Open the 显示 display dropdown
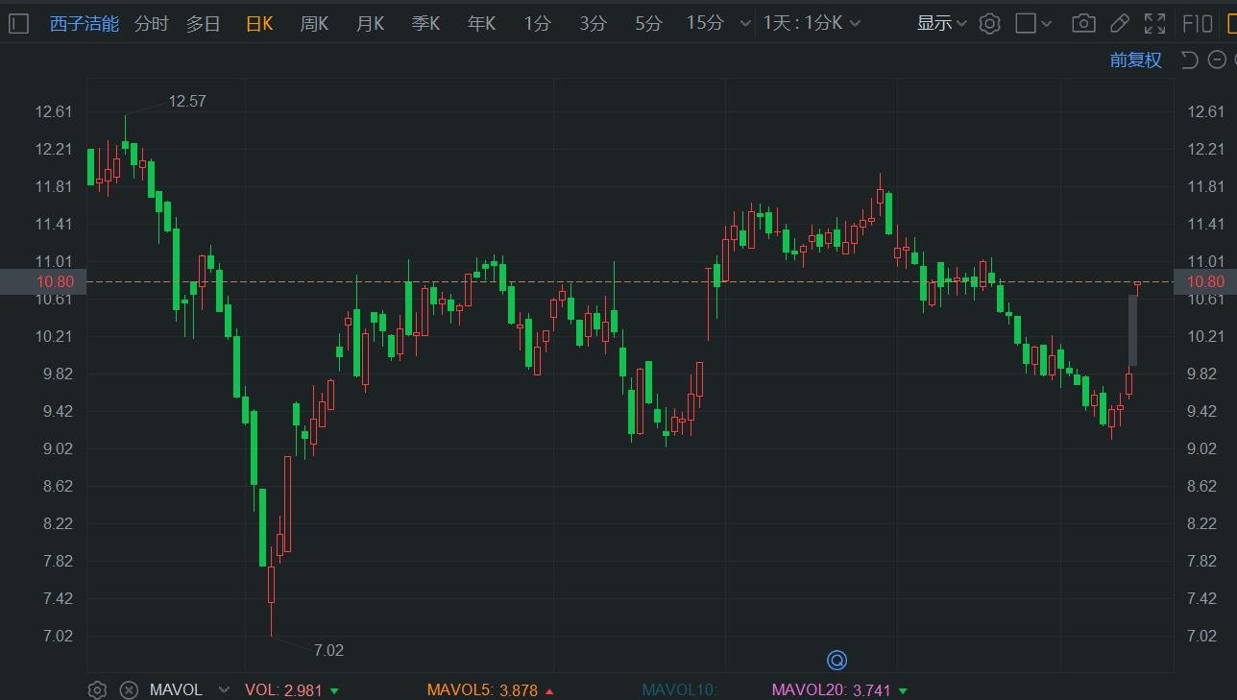Viewport: 1237px width, 700px height. [x=940, y=24]
